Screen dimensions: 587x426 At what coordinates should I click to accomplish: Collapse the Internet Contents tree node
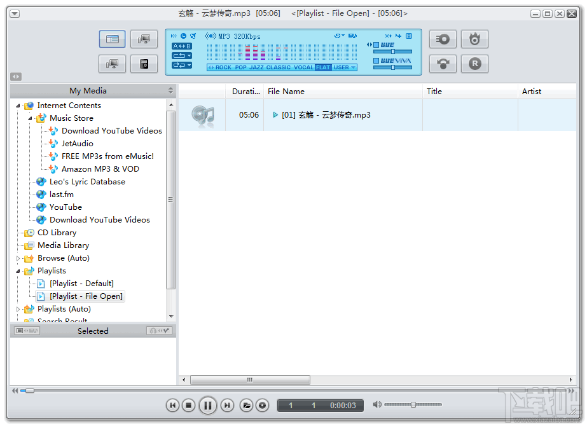(x=18, y=106)
